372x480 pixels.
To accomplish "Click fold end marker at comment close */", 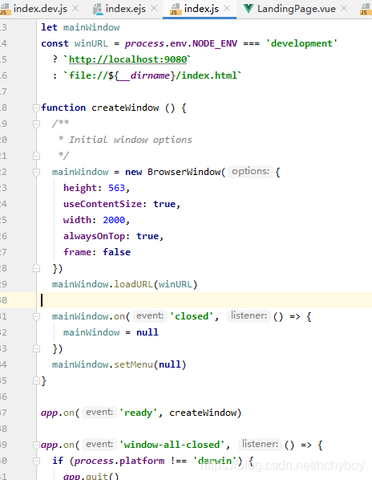I will (x=36, y=156).
